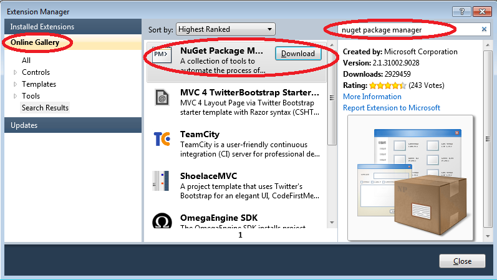Click the OmegaEngine SDK omega icon
The image size is (497, 280).
tap(162, 221)
